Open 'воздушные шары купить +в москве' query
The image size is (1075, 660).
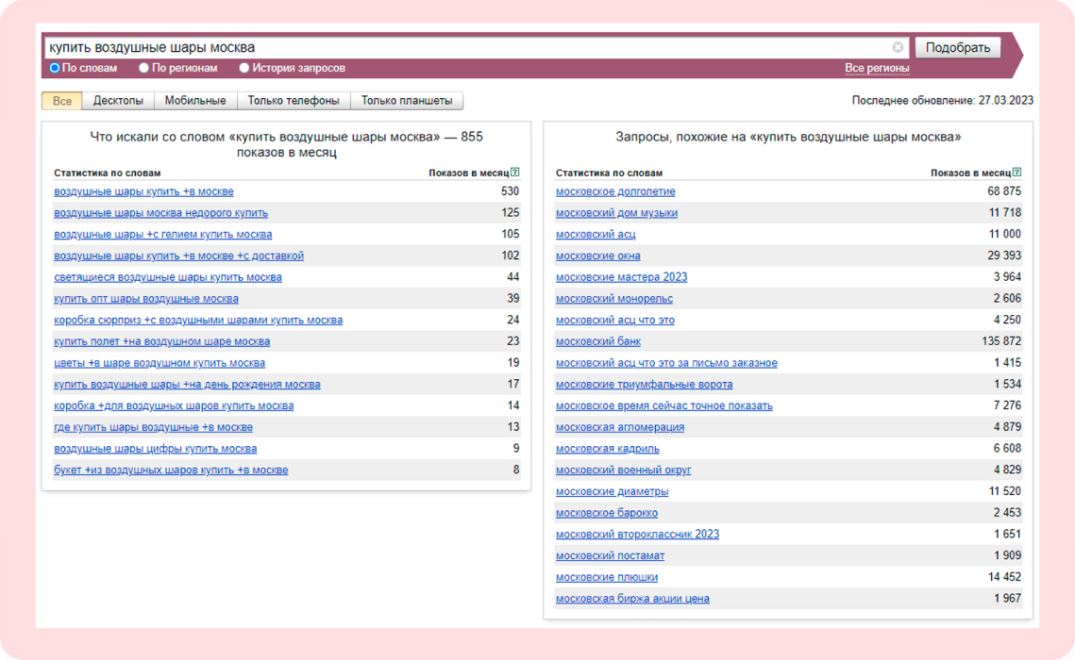[x=144, y=191]
